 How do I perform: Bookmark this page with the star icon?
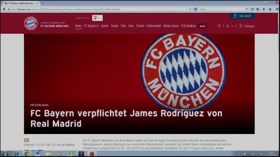(x=252, y=9)
